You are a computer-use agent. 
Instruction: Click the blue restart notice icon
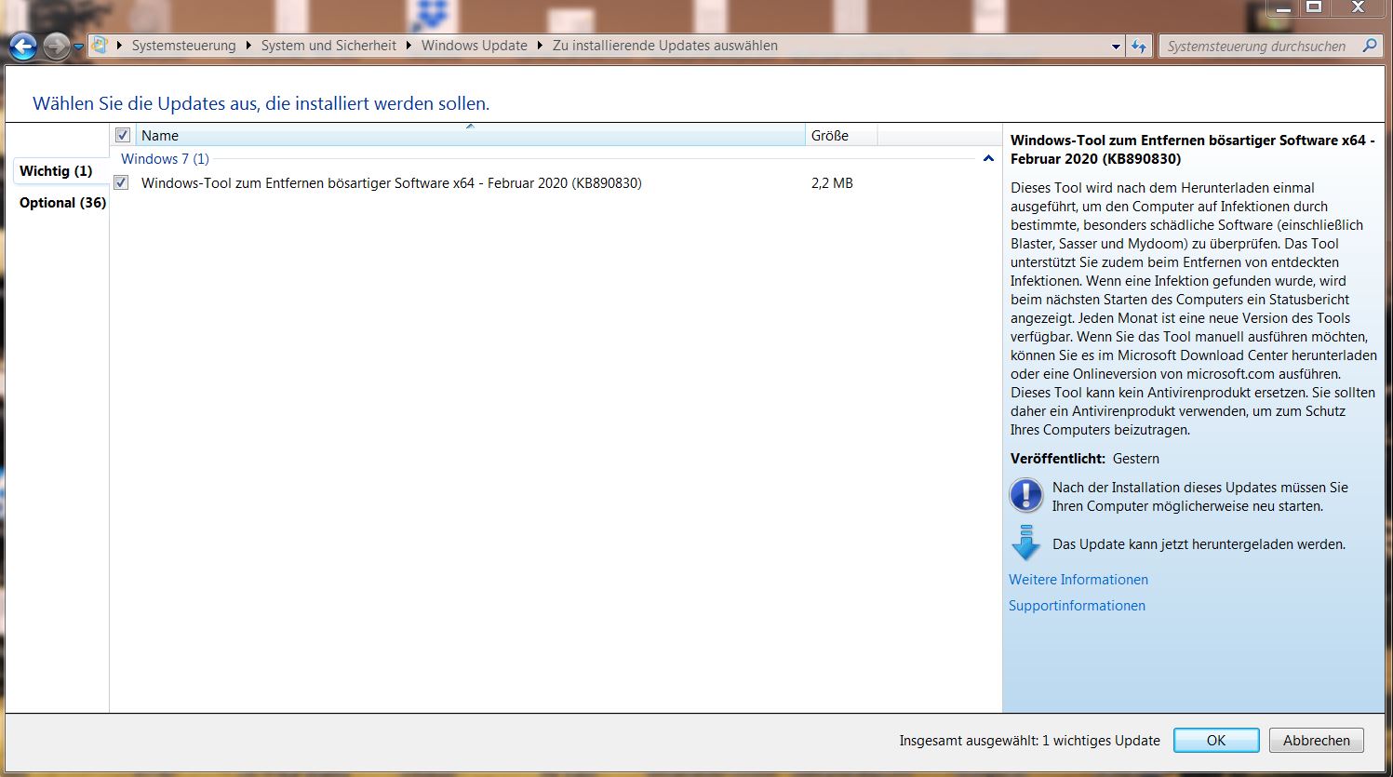coord(1025,496)
